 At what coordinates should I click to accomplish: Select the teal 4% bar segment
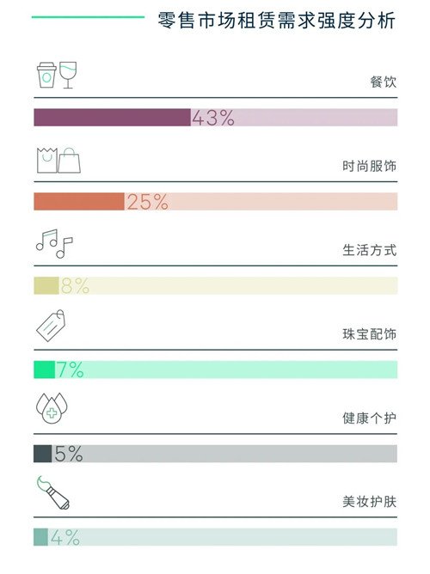click(x=40, y=537)
